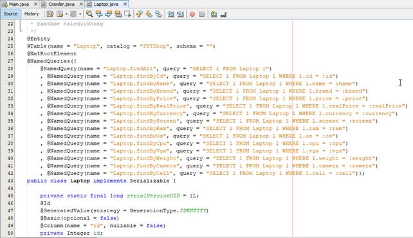This screenshot has width=413, height=238.
Task: Switch to the Crawler.java tab
Action: [61, 5]
